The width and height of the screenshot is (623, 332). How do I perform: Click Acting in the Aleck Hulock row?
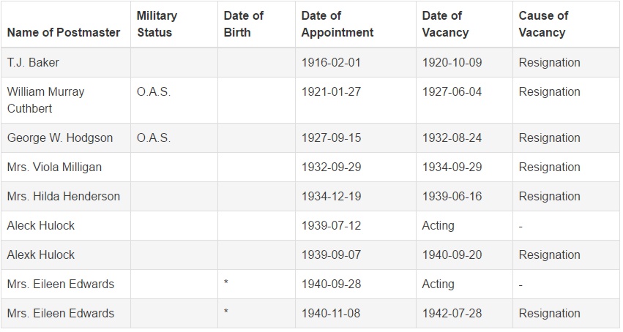pos(438,226)
